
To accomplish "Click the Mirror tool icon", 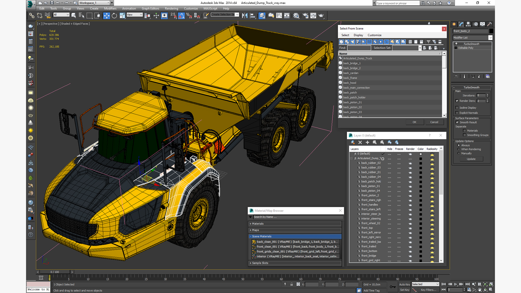I will coord(245,15).
